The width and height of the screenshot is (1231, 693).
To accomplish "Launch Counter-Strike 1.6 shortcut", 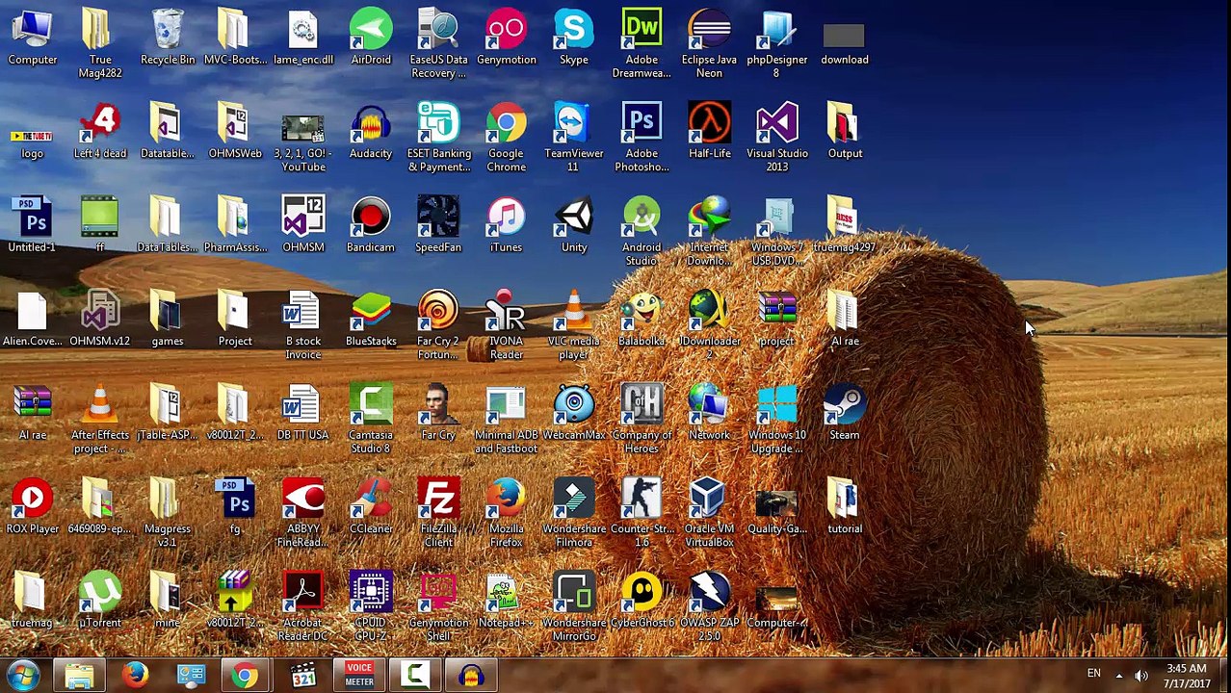I will [642, 514].
